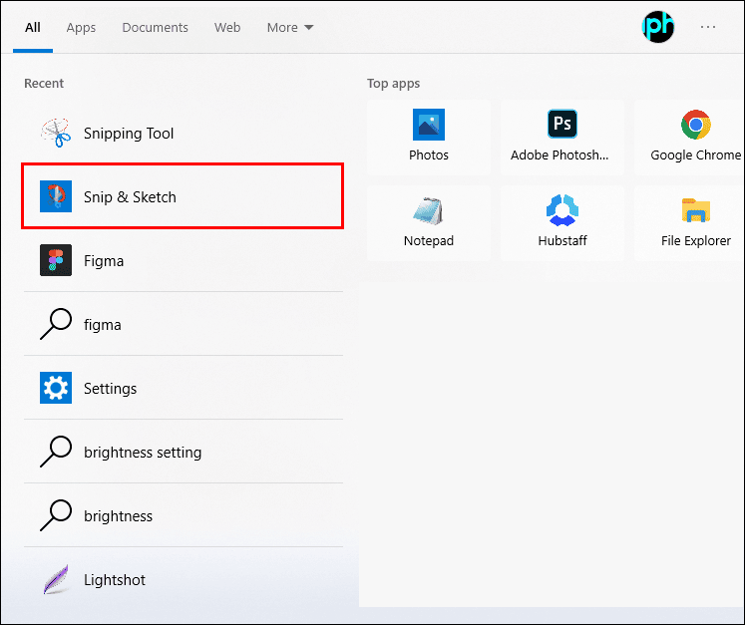
Task: Open the Figma app icon
Action: [56, 260]
